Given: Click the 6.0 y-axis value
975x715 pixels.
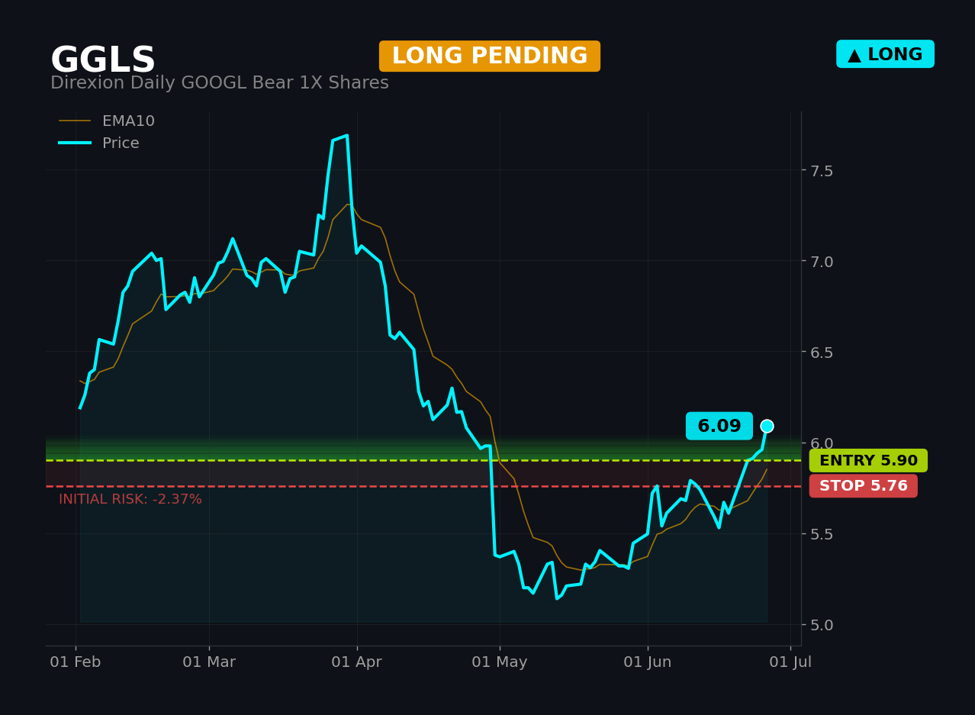Looking at the screenshot, I should [822, 443].
